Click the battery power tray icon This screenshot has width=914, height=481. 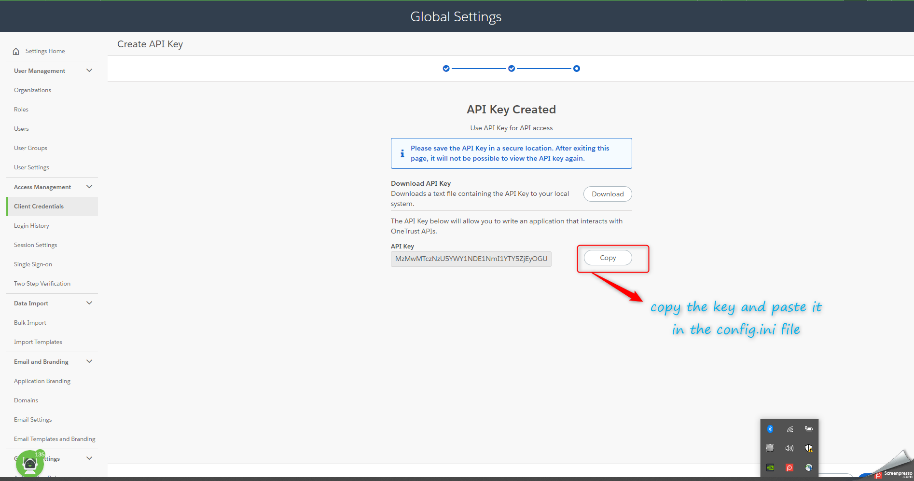click(809, 429)
